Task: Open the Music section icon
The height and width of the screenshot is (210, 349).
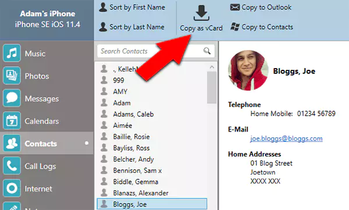Action: coord(12,53)
